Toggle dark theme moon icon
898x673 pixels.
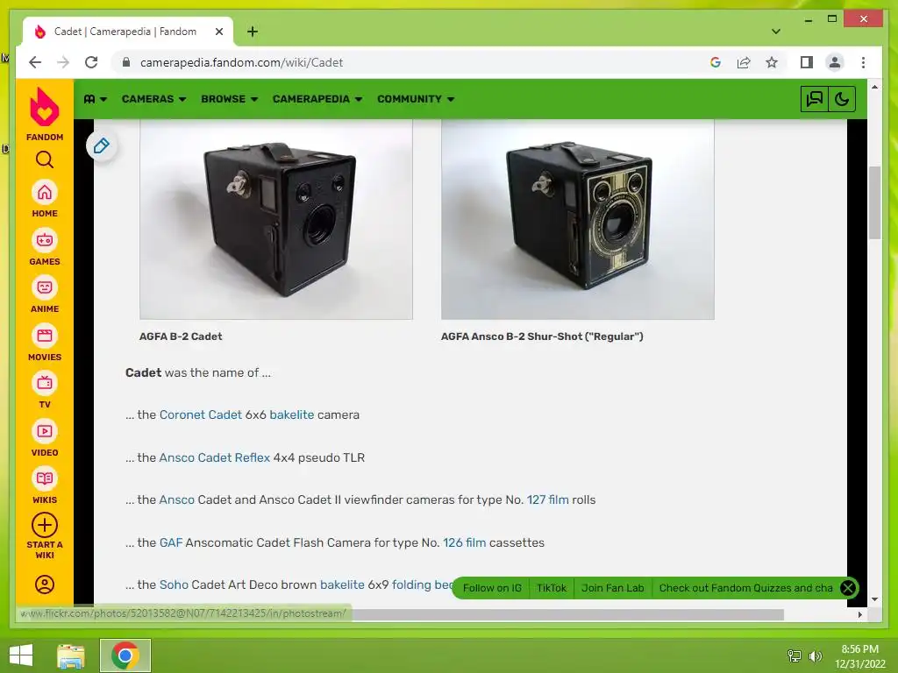[842, 99]
